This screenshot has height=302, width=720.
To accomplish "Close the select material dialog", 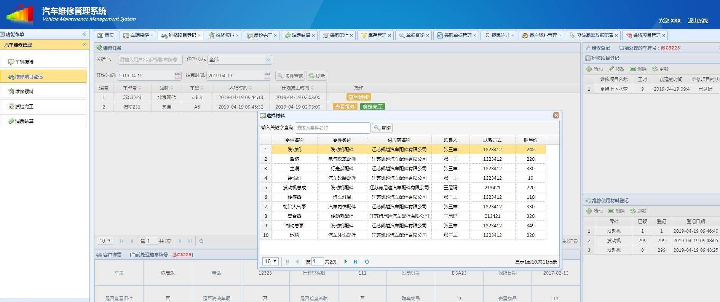I will click(556, 115).
